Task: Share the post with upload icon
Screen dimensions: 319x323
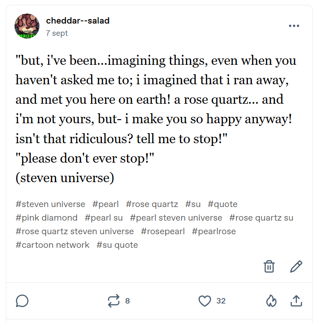Action: 296,301
